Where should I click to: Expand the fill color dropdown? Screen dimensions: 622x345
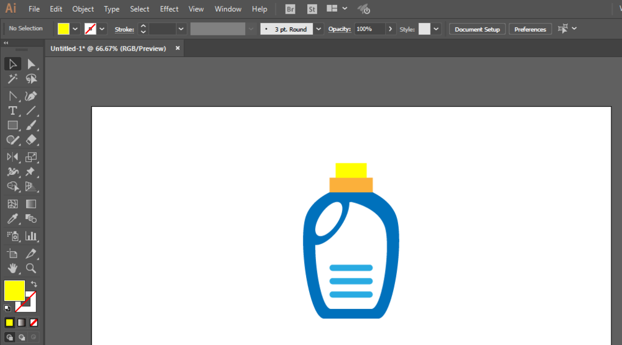click(75, 29)
